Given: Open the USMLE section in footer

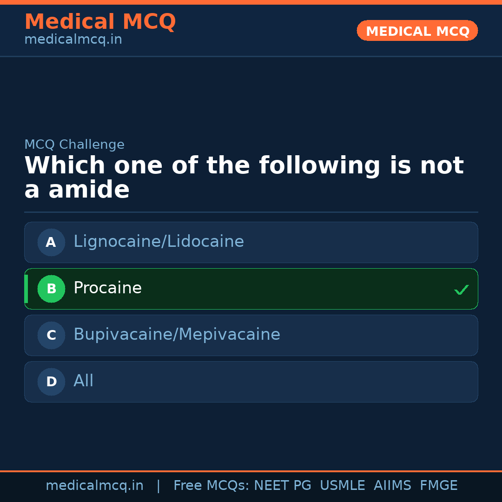Looking at the screenshot, I should tap(343, 485).
